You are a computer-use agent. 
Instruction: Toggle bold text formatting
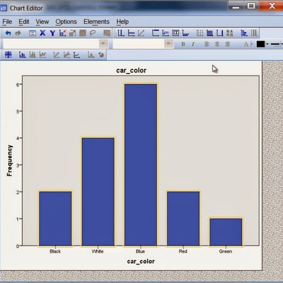183,44
